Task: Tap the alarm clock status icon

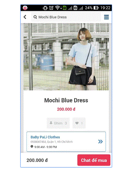Action: coord(51,8)
